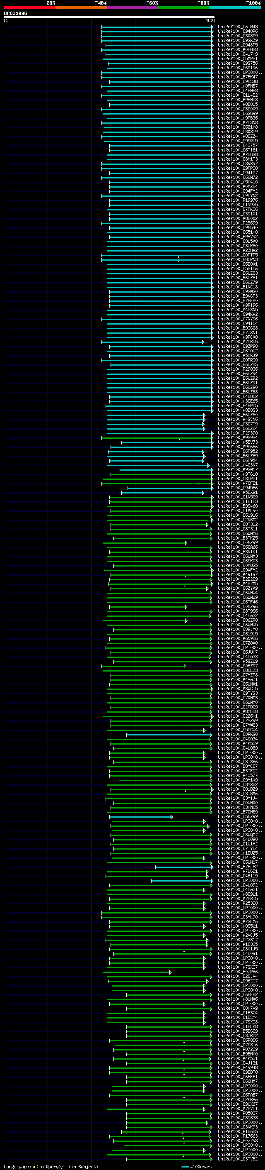Select the UniRef100_P07229 label
The image size is (265, 1170).
[x=238, y=1050]
